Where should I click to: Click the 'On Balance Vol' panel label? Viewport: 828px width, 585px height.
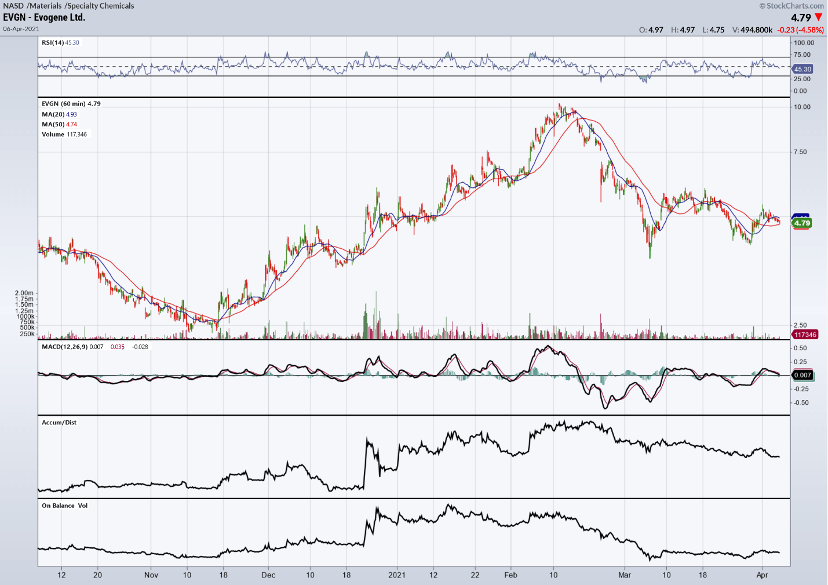pos(65,506)
